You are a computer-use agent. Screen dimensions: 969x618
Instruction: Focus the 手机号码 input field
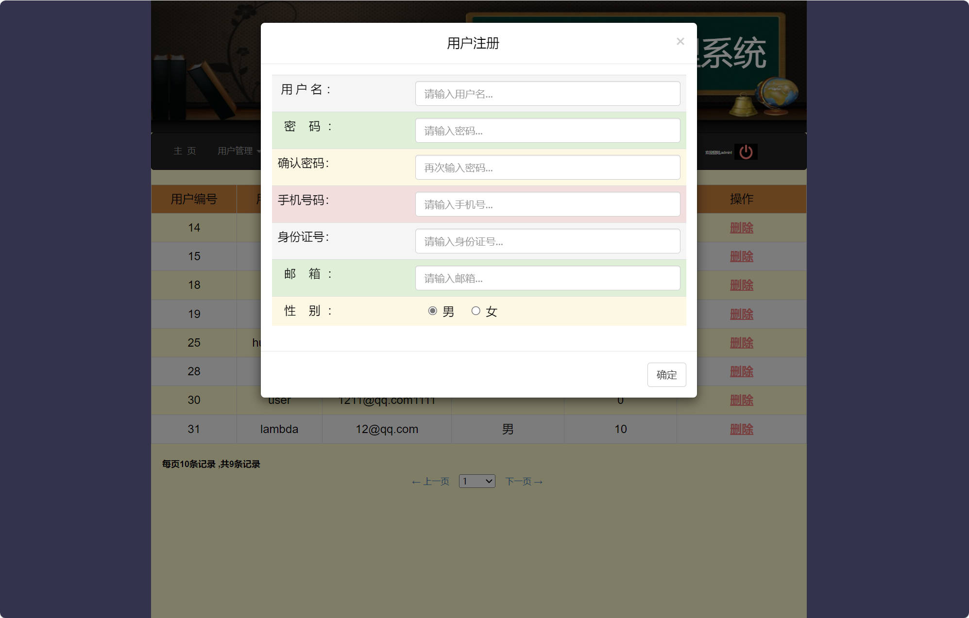coord(547,204)
